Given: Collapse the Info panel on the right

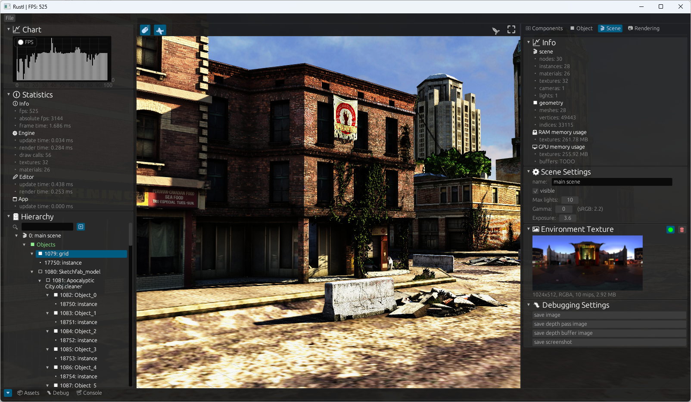Looking at the screenshot, I should (529, 42).
